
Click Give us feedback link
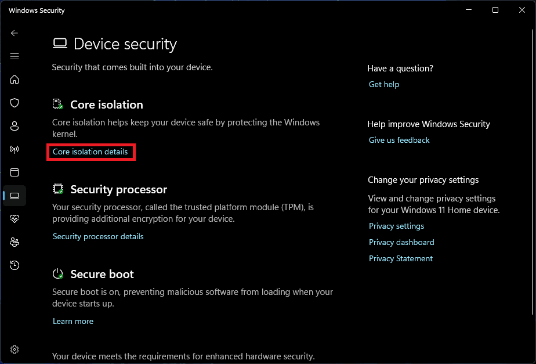click(x=399, y=140)
